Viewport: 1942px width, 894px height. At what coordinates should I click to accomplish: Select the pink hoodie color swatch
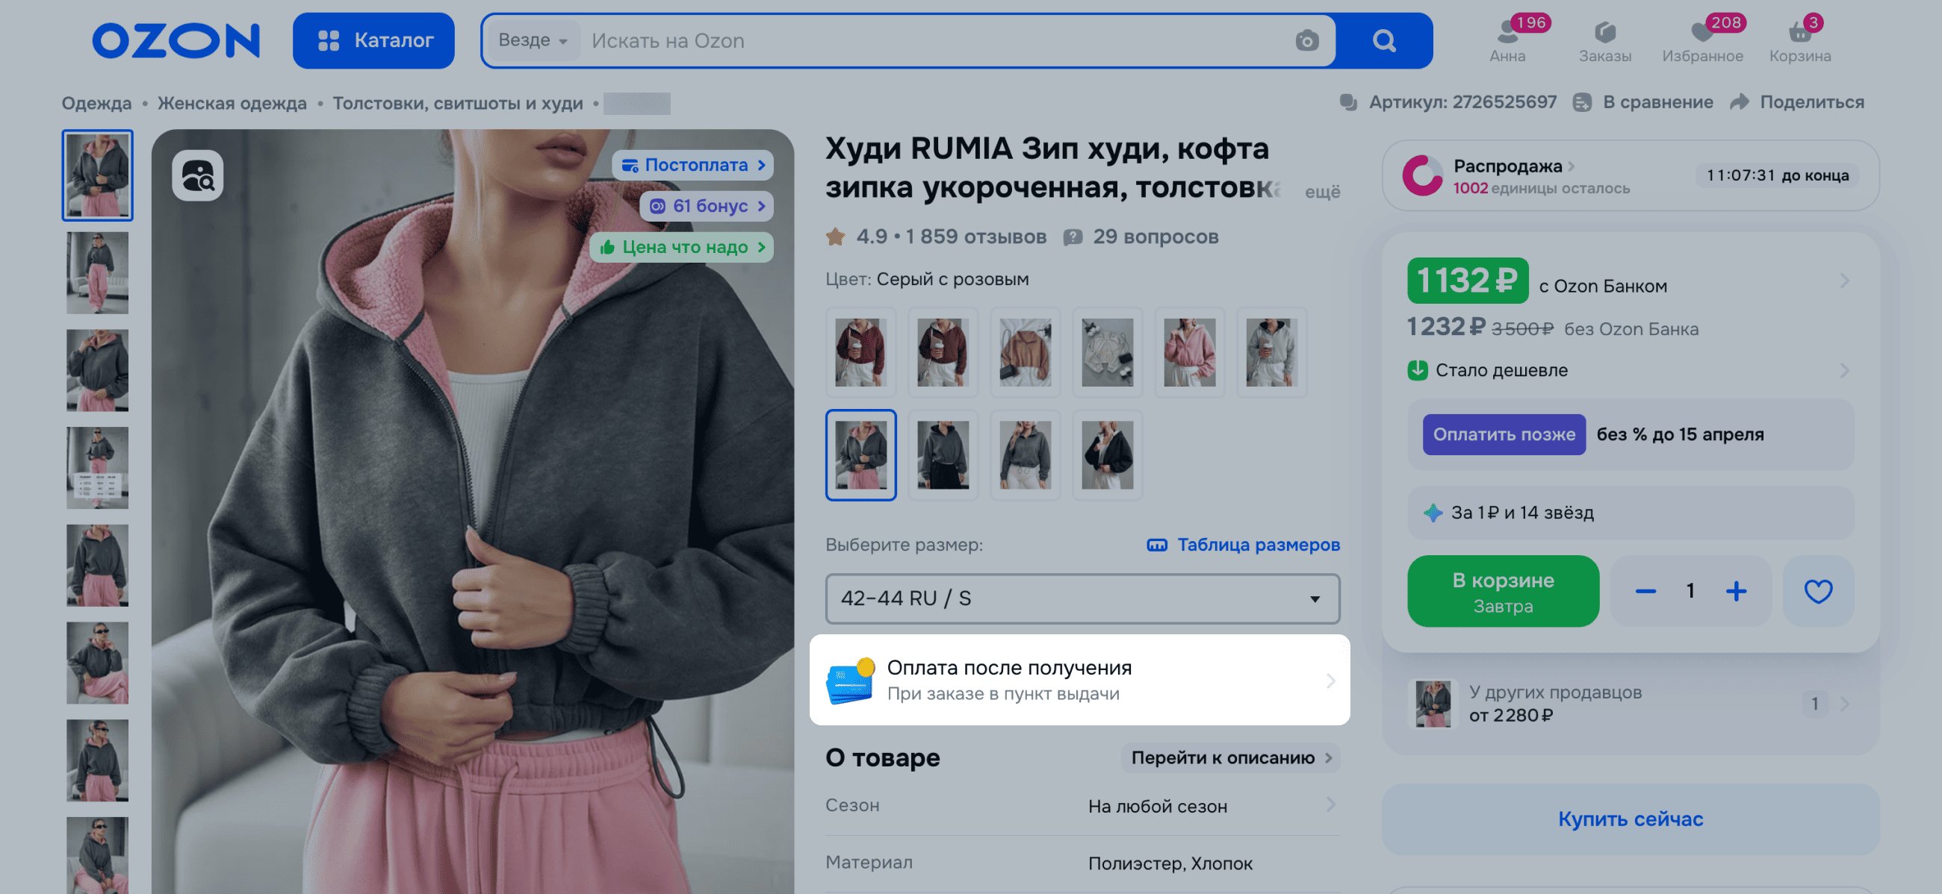pos(1189,352)
